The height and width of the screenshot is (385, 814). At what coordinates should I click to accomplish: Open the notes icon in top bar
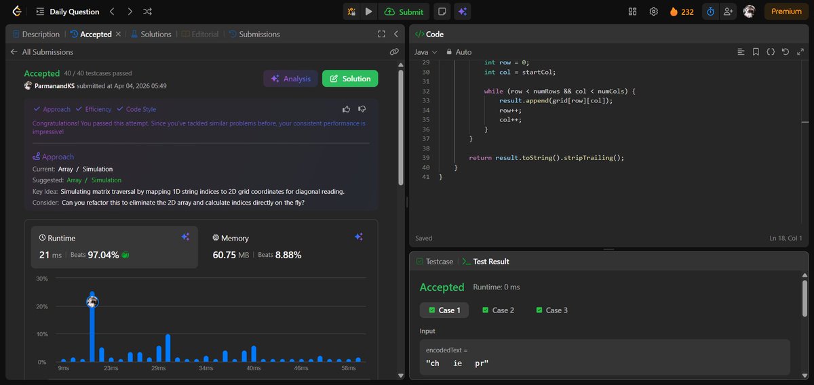(x=442, y=12)
